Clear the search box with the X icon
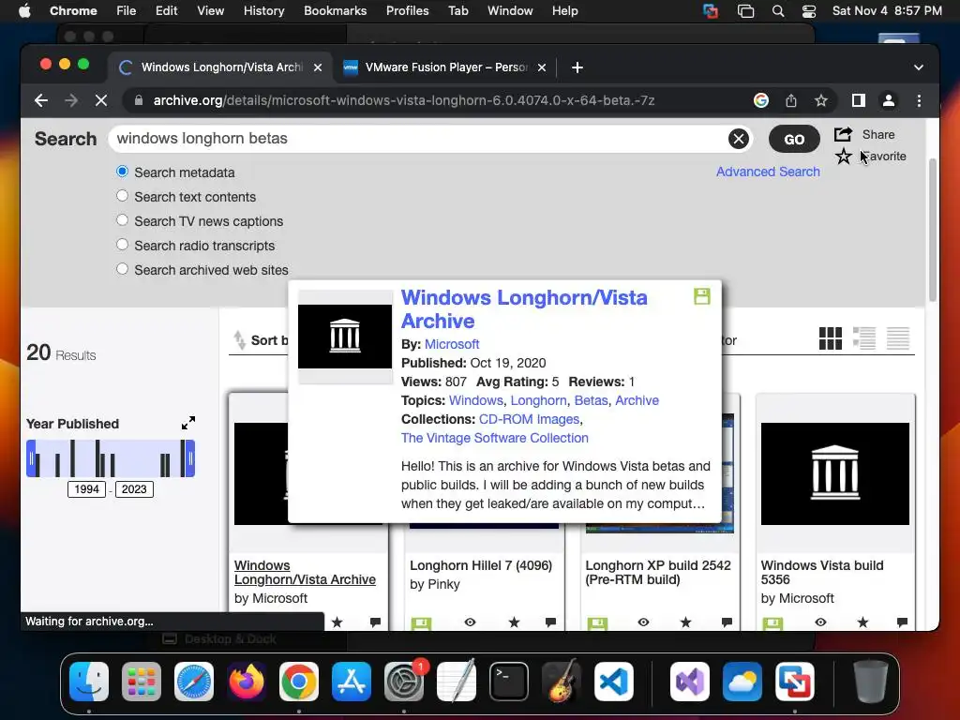The width and height of the screenshot is (960, 720). coord(739,139)
